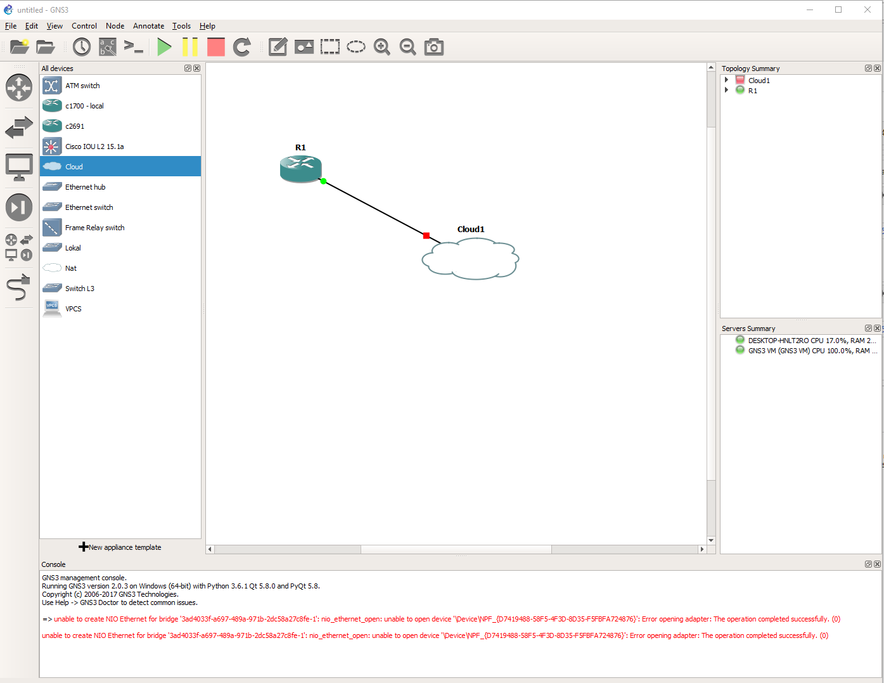
Task: Click canvas vertical scrollbar down arrow
Action: pyautogui.click(x=711, y=540)
